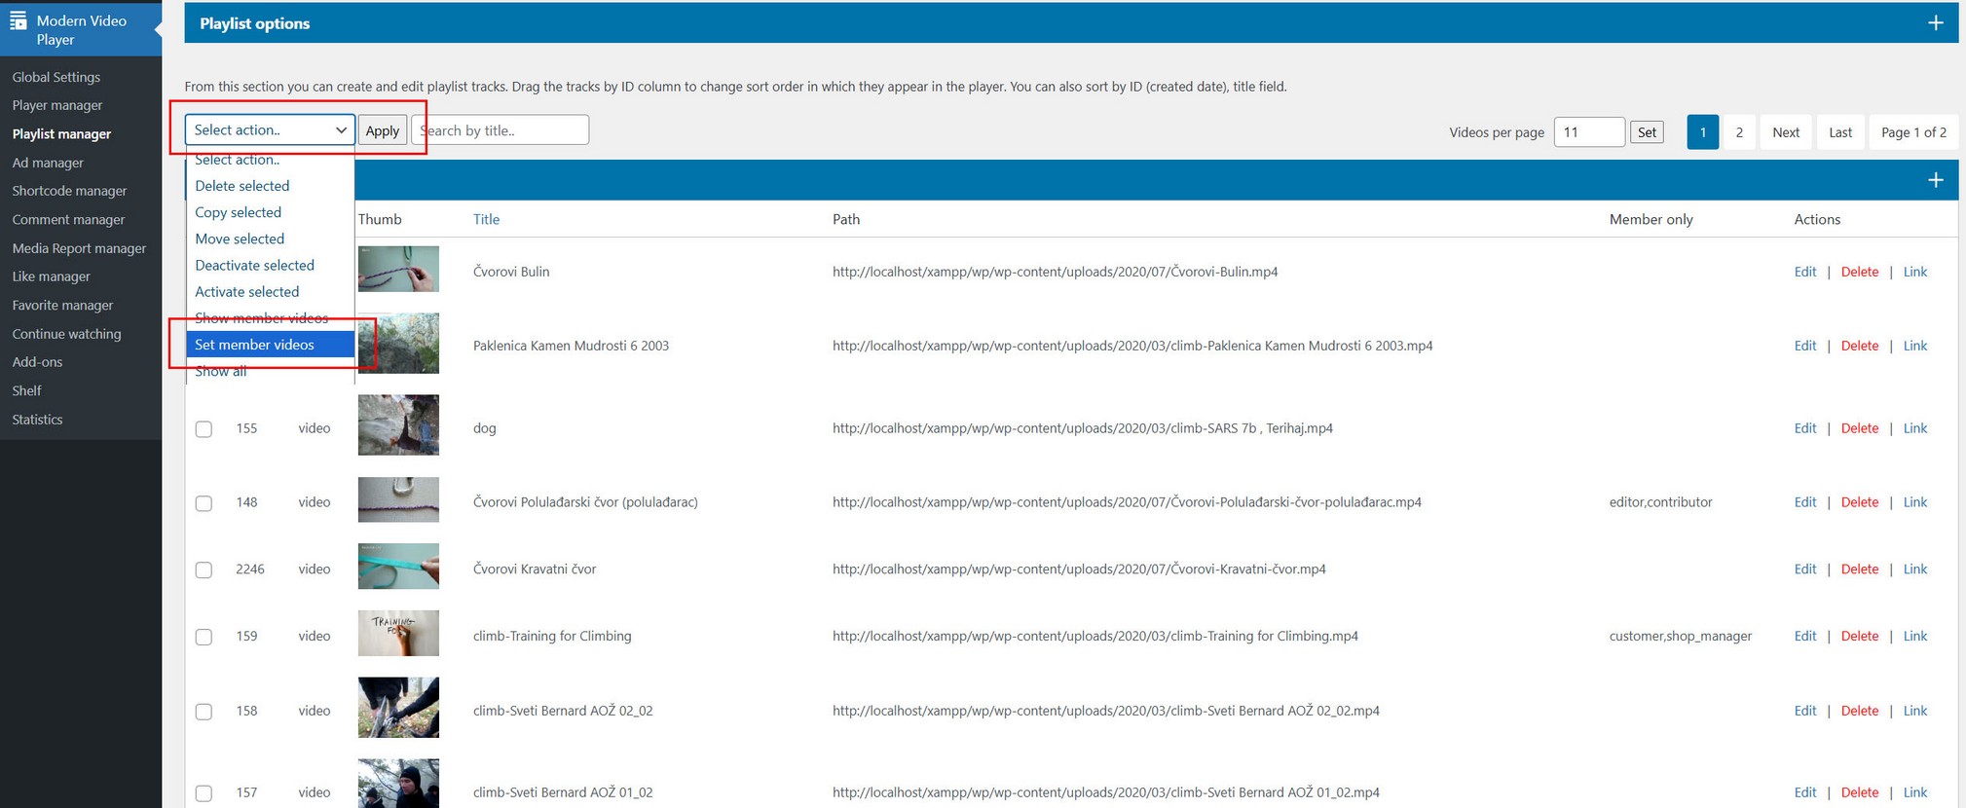Select checkbox for video 2246
This screenshot has width=1966, height=808.
(204, 570)
